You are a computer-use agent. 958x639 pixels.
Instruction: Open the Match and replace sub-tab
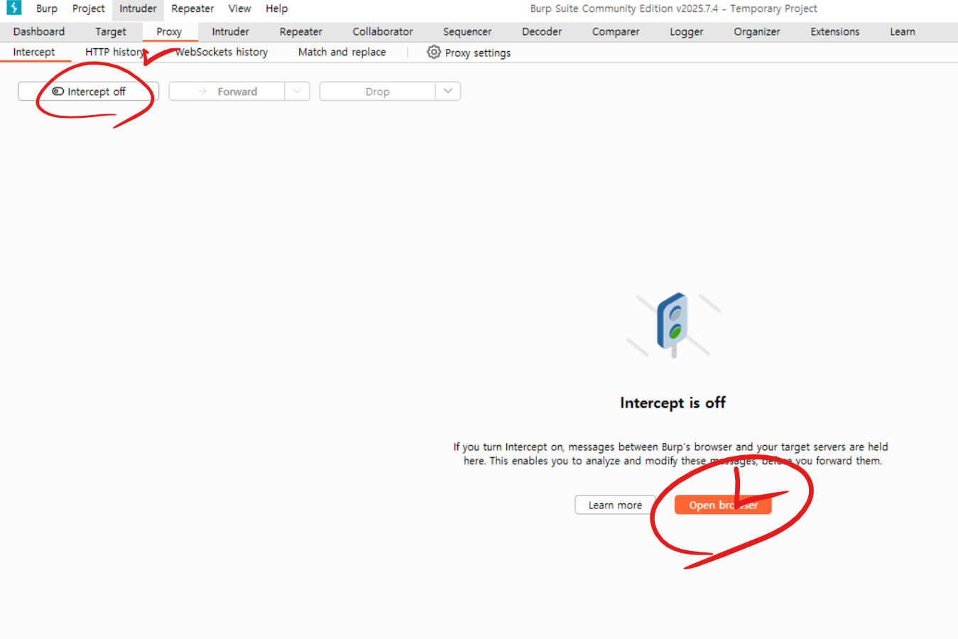click(x=342, y=52)
